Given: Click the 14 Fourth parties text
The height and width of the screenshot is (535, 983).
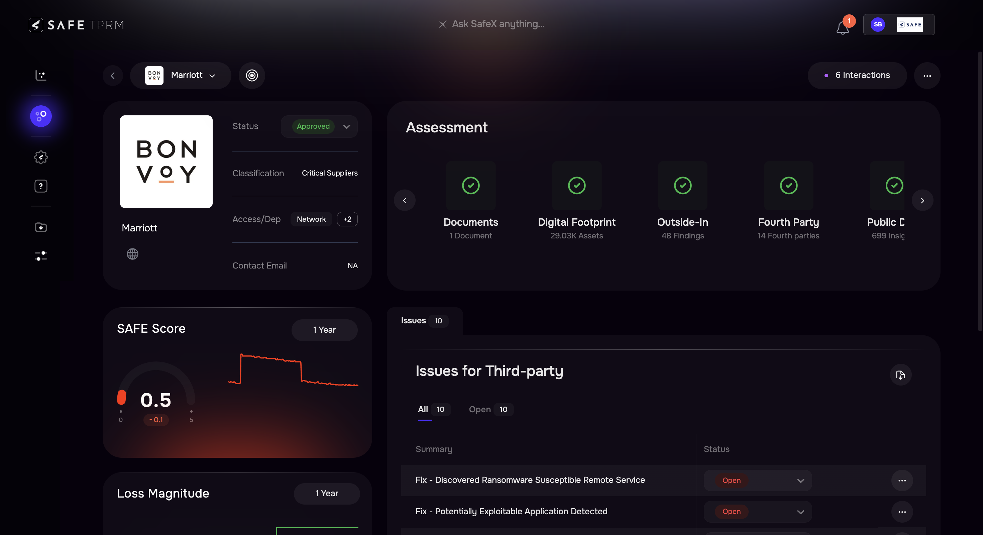Looking at the screenshot, I should click(x=788, y=236).
